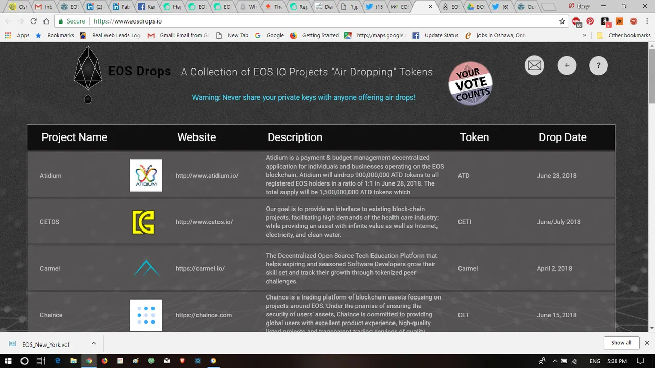Open the Google bookmark
This screenshot has height=368, width=655.
click(x=270, y=35)
